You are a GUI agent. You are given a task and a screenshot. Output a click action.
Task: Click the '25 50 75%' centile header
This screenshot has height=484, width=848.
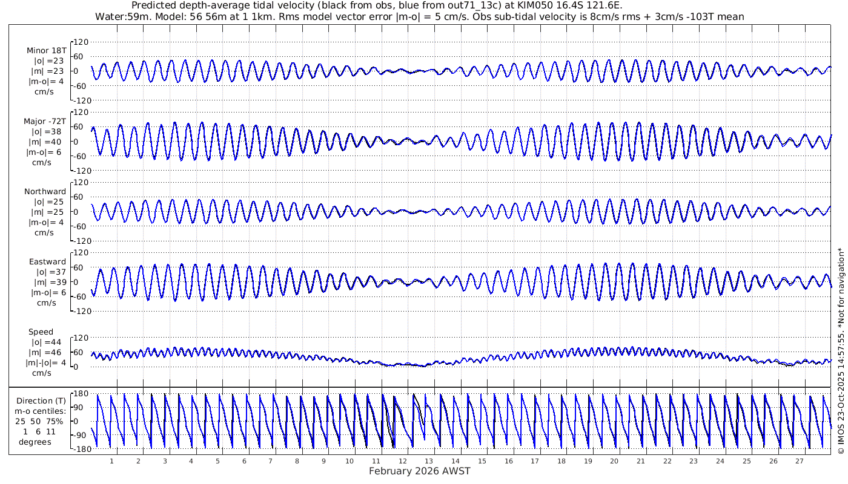tap(39, 421)
